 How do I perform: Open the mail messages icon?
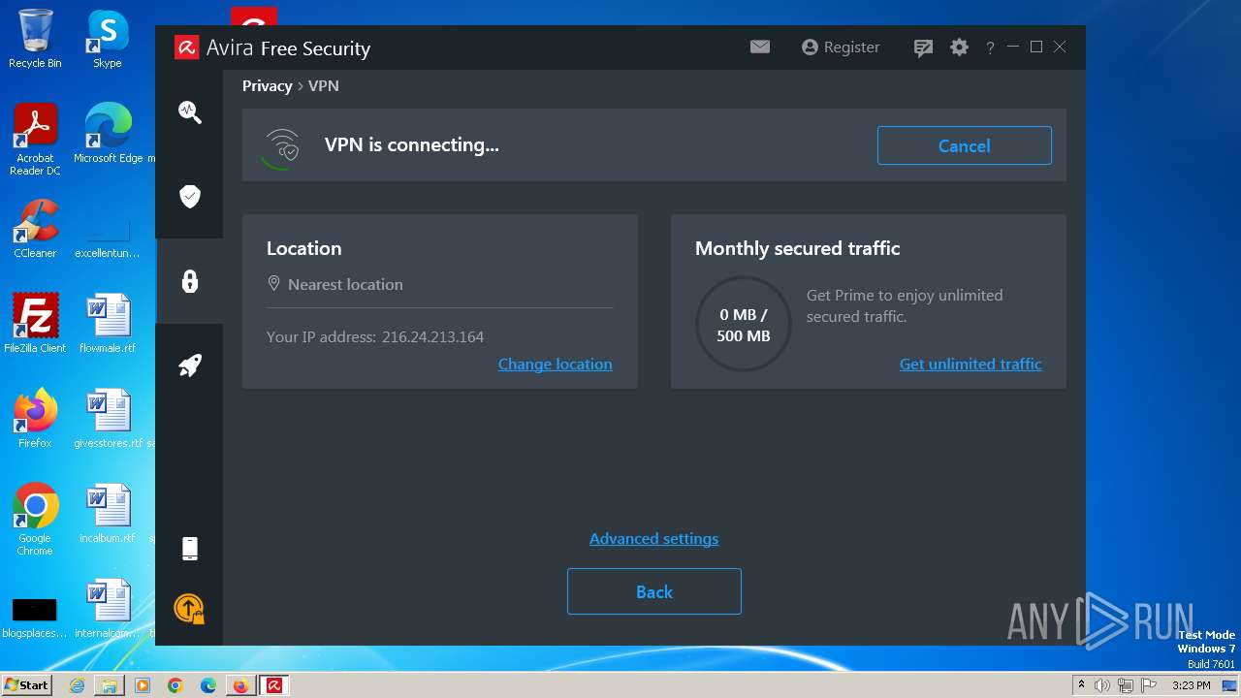tap(760, 47)
